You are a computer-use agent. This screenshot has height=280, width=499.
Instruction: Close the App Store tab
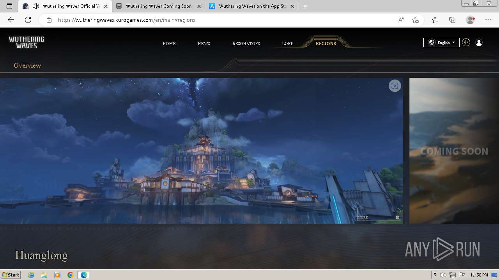click(292, 6)
